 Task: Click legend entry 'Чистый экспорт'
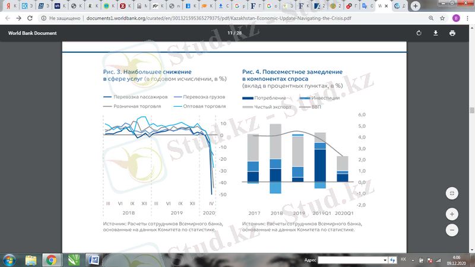coord(267,107)
